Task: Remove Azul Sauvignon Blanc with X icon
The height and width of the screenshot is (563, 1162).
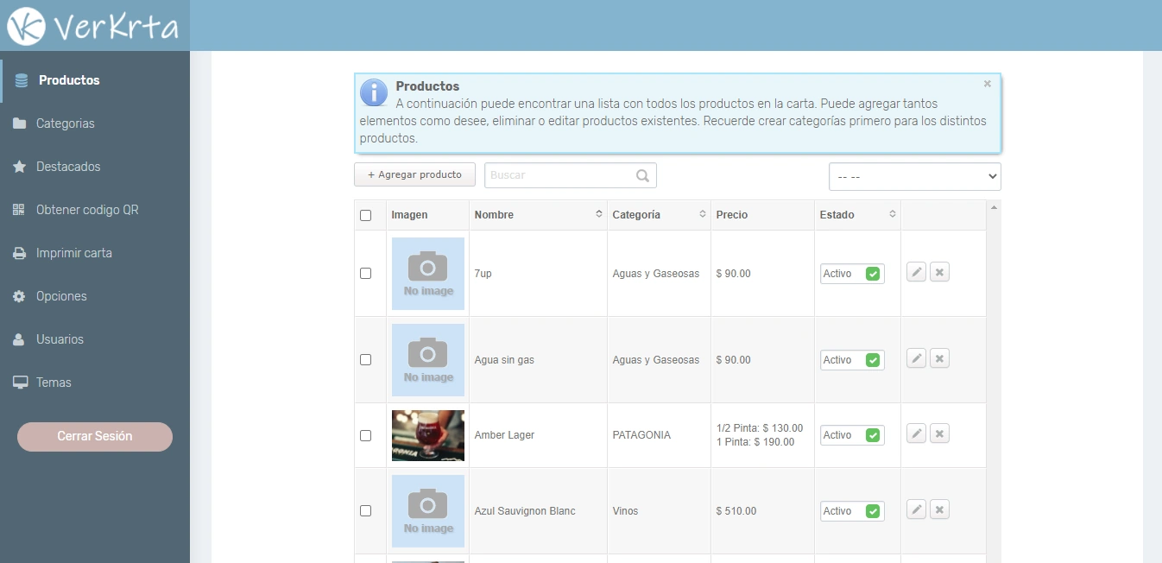Action: click(x=940, y=510)
